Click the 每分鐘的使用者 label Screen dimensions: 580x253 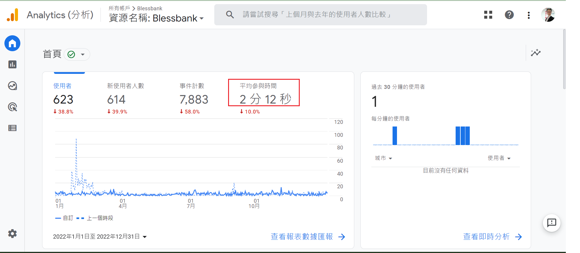tap(390, 119)
